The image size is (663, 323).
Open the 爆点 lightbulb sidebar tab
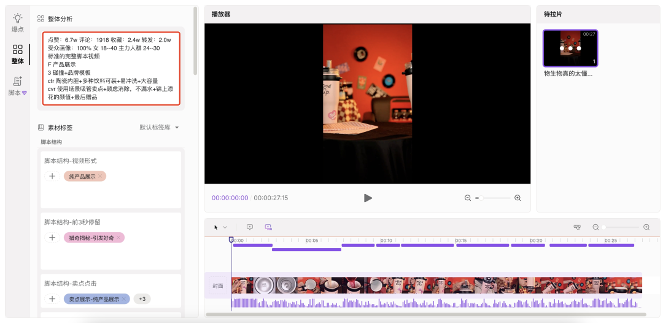17,23
